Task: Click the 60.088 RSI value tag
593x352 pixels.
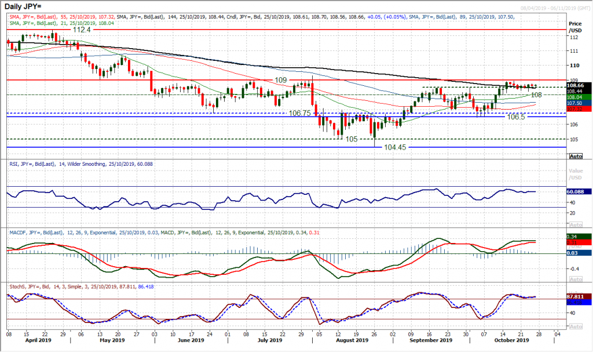Action: [580, 192]
